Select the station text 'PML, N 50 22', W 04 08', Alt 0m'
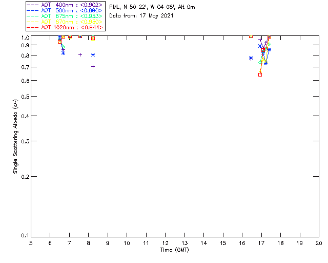The image size is (328, 263). click(x=152, y=7)
